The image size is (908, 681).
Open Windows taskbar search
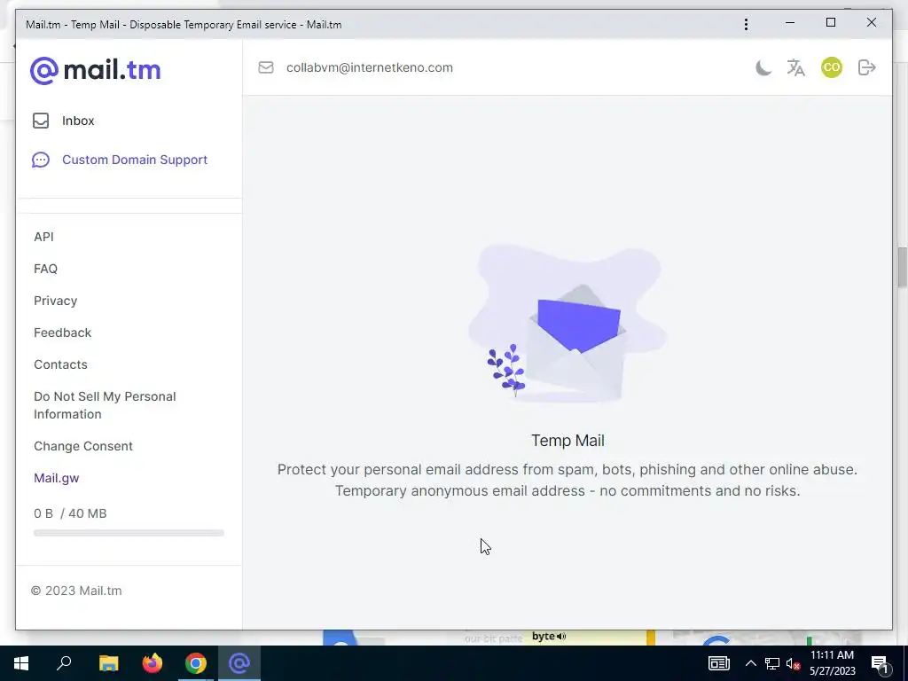click(64, 663)
